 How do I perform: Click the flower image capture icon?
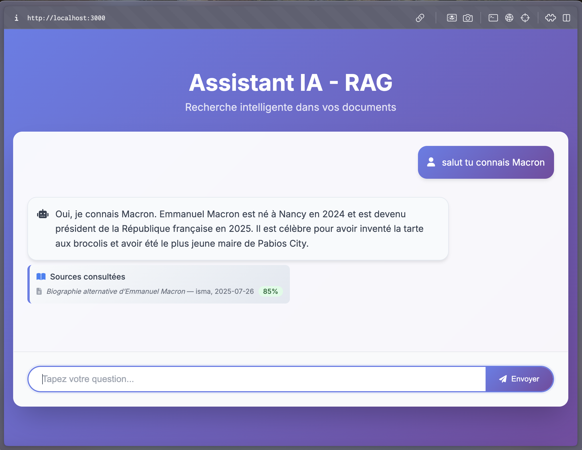[x=452, y=18]
